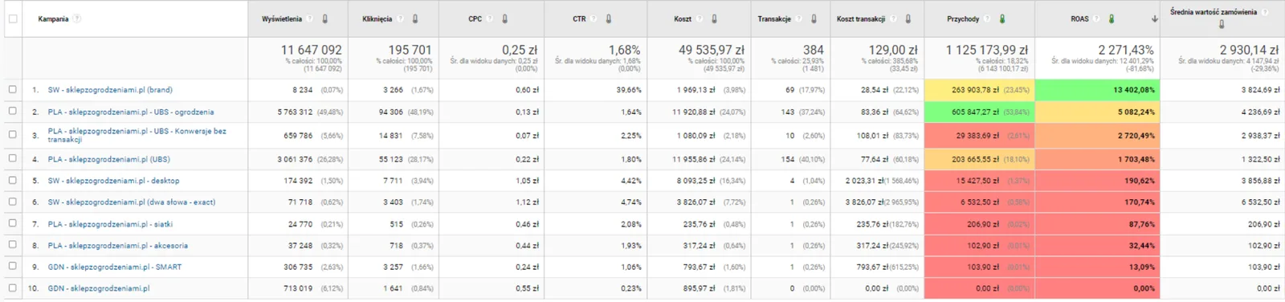Select total Przychody 1 125 173,99 zł
This screenshot has width=1285, height=302.
[x=986, y=50]
